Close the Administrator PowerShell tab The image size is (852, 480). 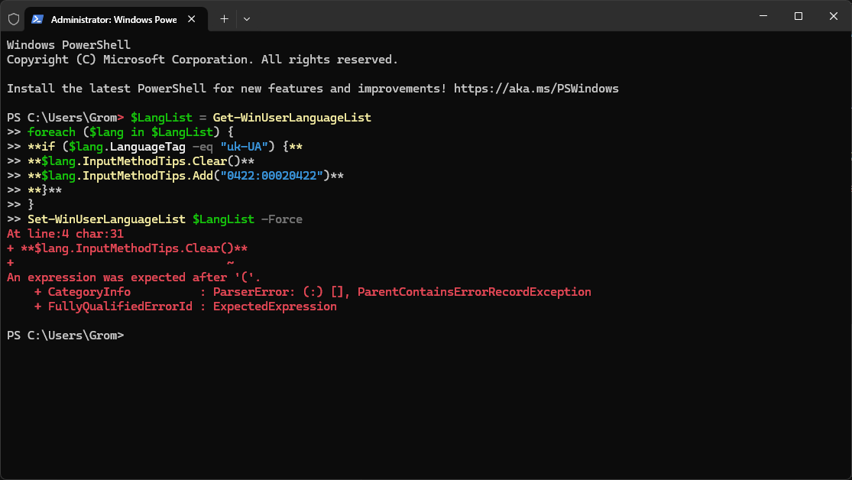click(191, 19)
